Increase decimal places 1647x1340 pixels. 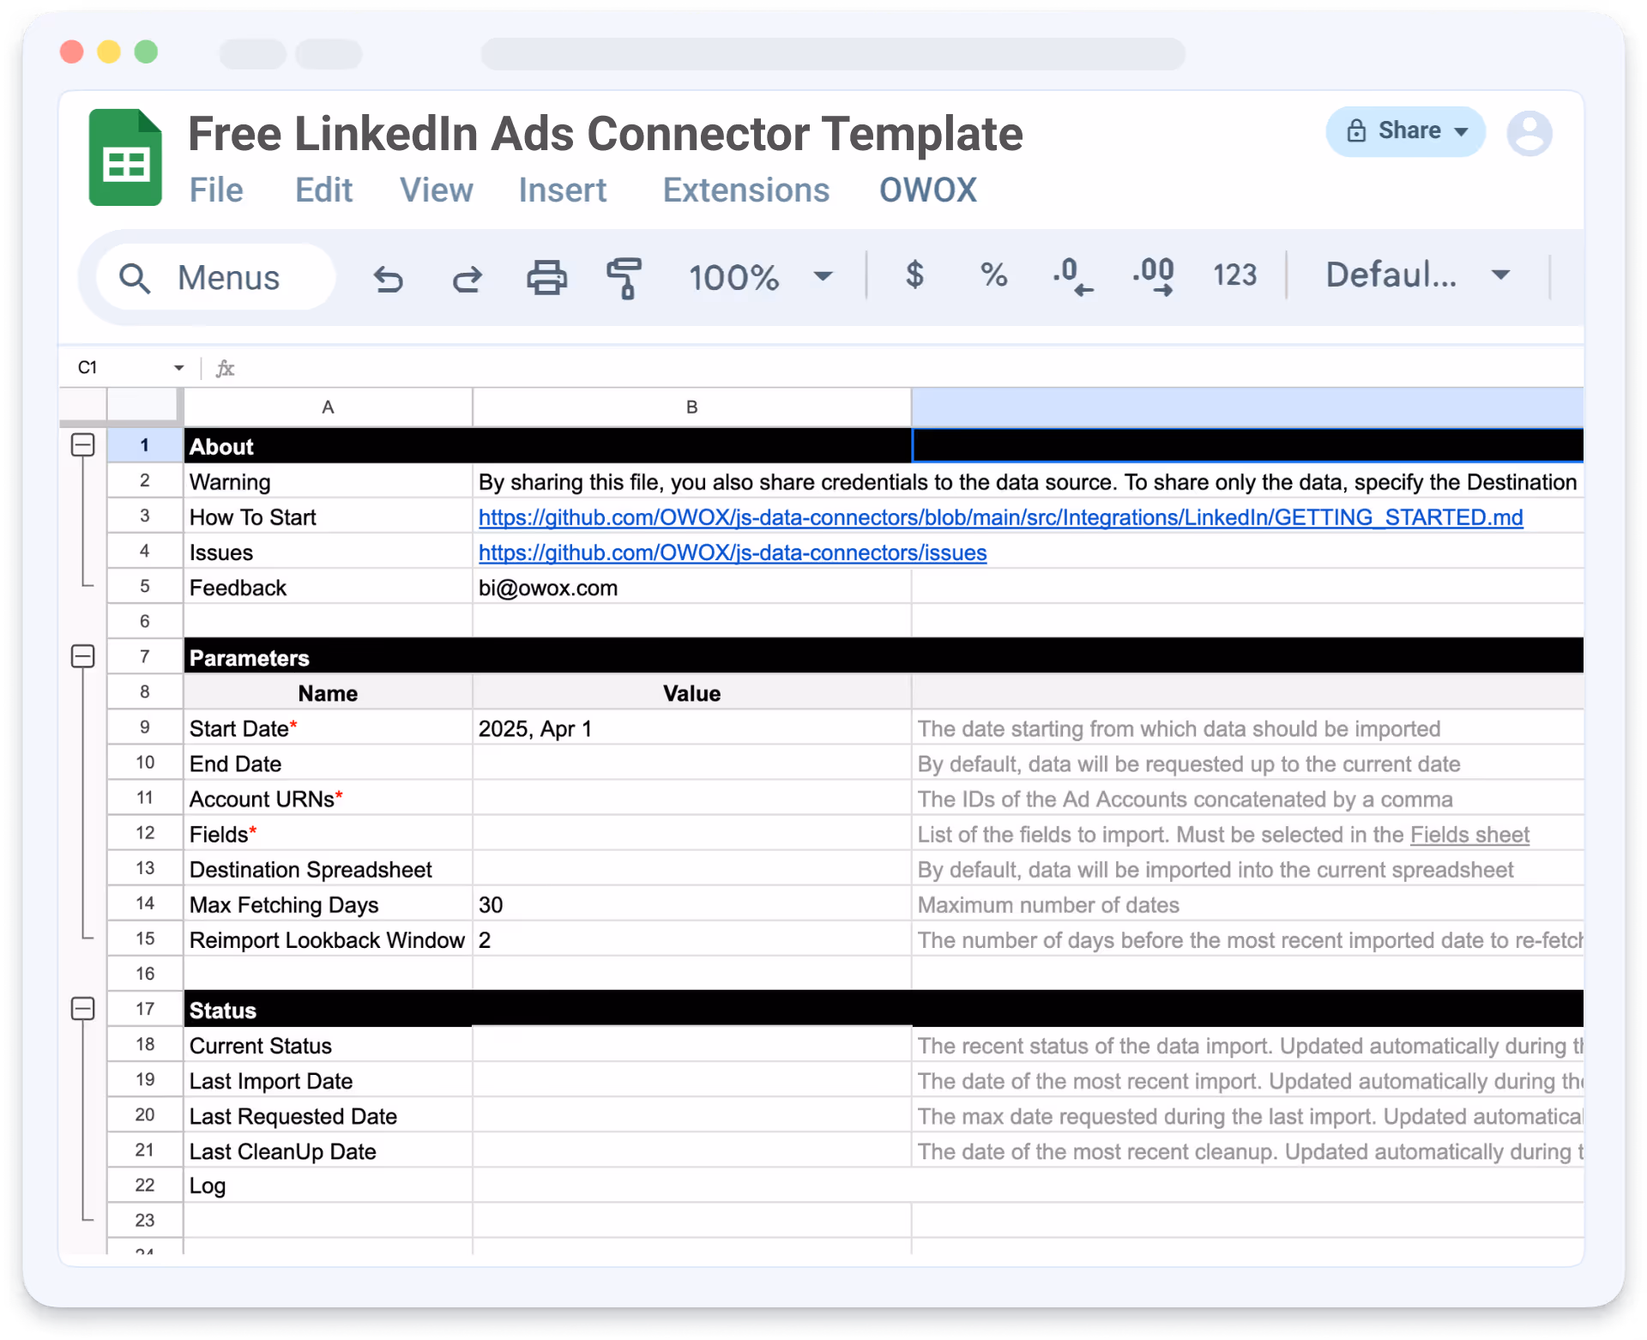[x=1154, y=276]
